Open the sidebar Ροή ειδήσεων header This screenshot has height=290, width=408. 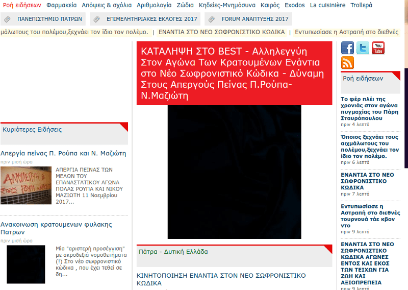point(363,79)
